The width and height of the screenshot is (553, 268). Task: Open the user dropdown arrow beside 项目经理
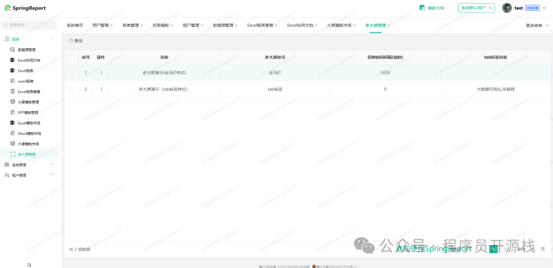[544, 8]
